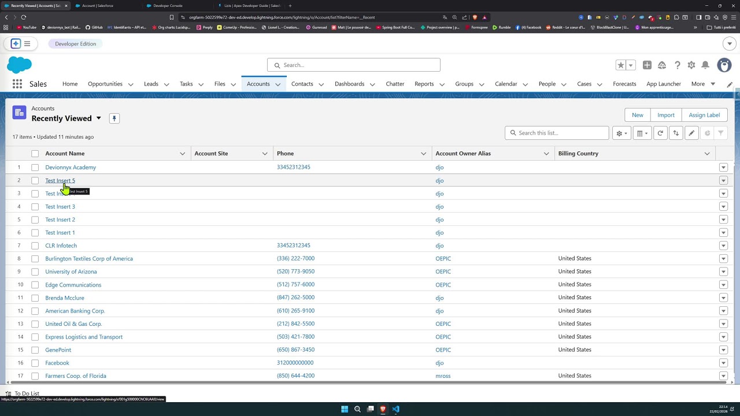Check the Edge Communications row checkbox

(x=35, y=285)
